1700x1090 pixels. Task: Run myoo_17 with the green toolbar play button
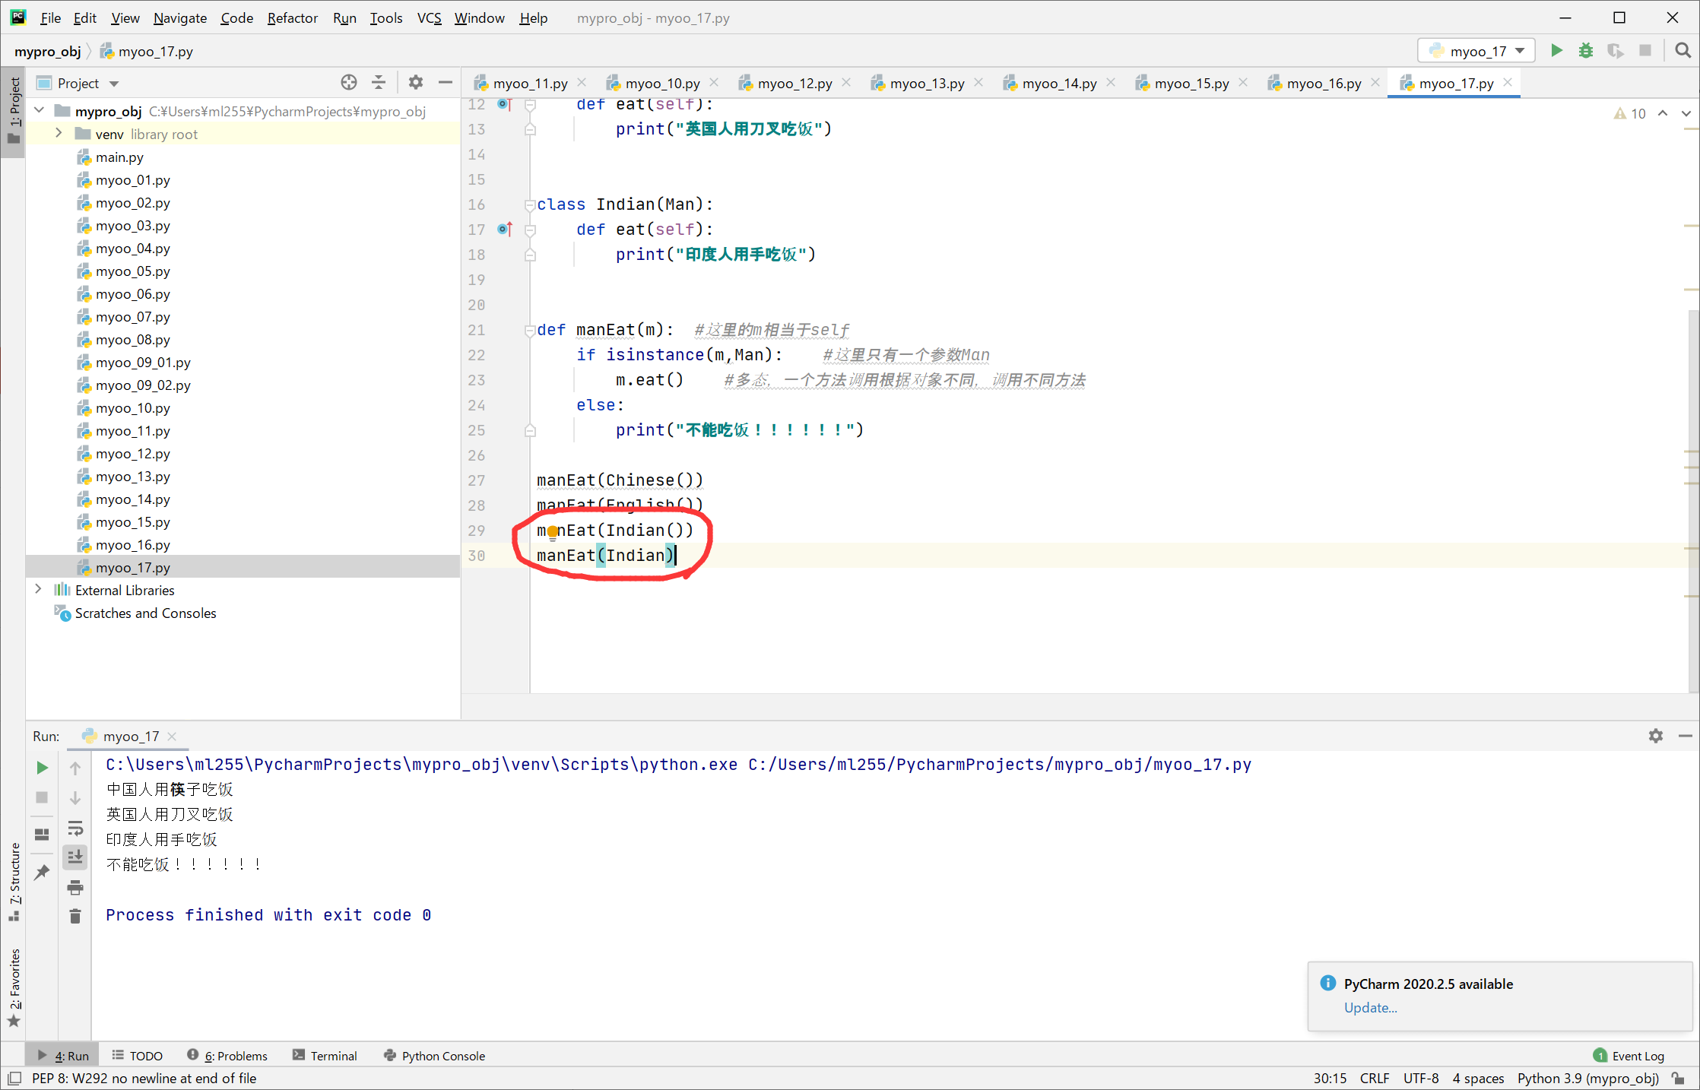1556,51
